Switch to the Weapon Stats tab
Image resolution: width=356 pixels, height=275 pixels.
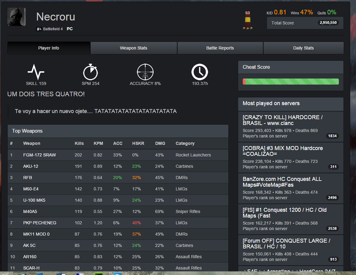[x=133, y=48]
